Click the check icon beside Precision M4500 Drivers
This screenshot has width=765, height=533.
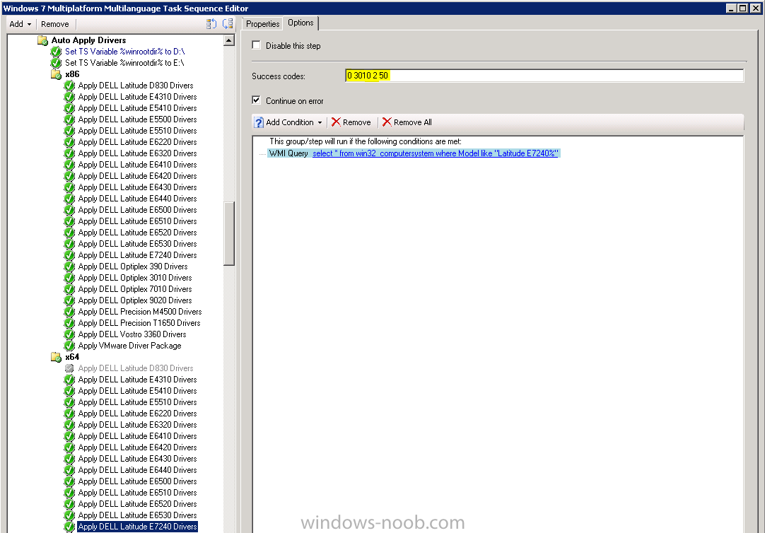click(x=69, y=312)
